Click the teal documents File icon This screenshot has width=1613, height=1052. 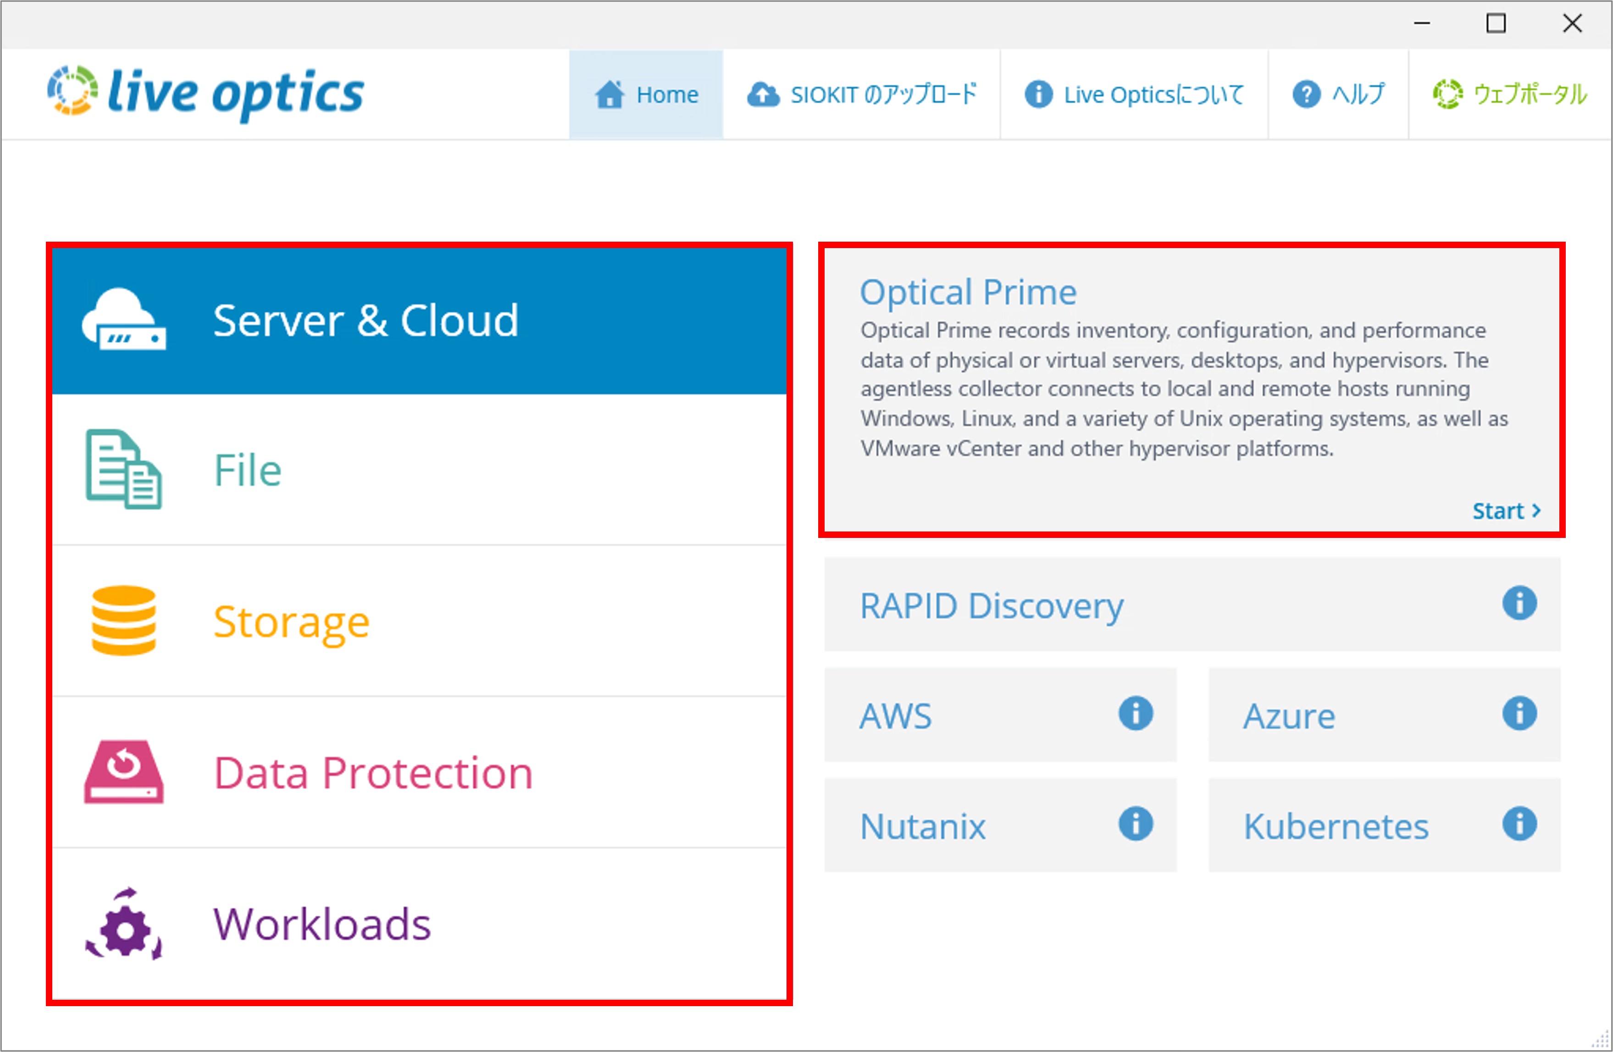tap(124, 469)
